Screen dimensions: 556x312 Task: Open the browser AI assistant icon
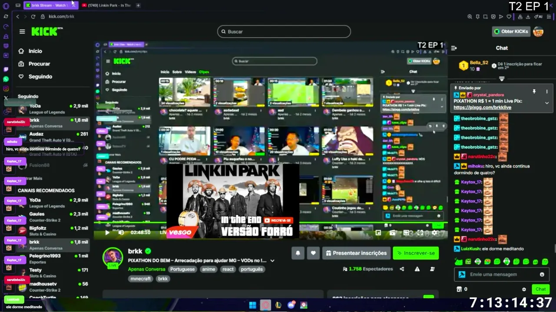(539, 16)
